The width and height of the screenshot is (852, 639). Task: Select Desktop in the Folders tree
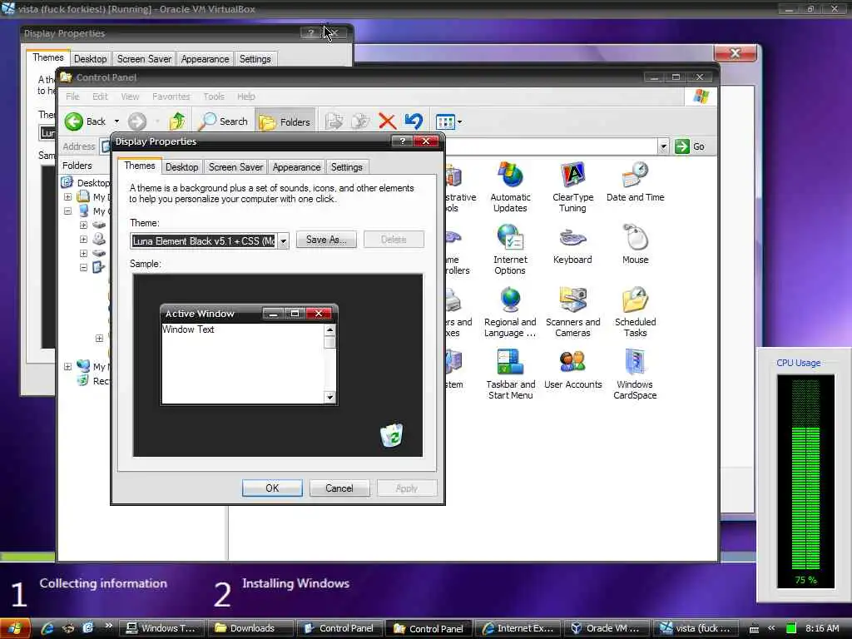point(93,182)
